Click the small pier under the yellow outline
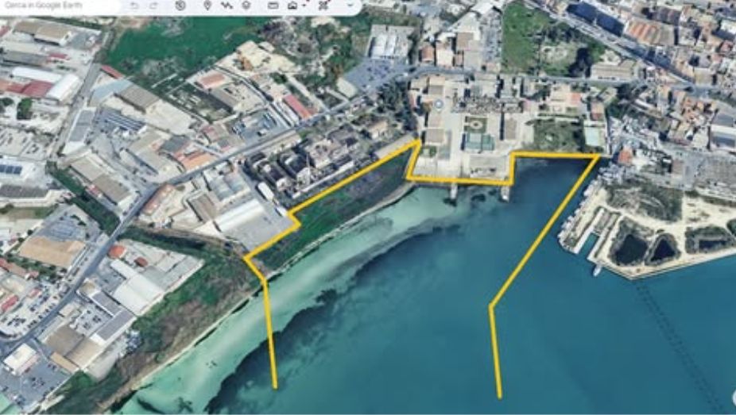 pos(453,192)
